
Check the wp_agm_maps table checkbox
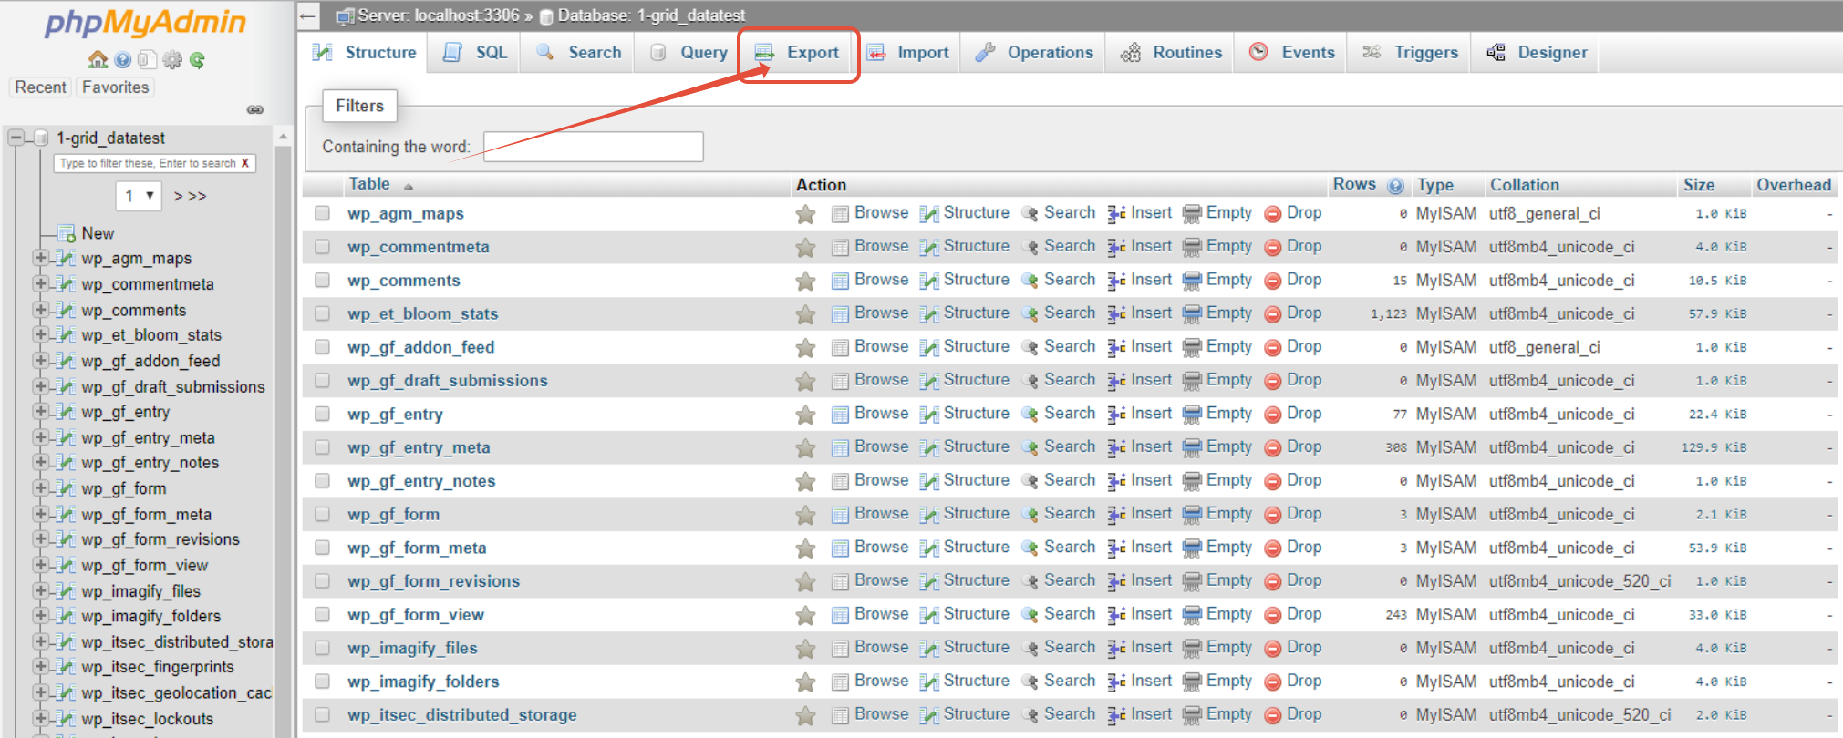(x=322, y=213)
